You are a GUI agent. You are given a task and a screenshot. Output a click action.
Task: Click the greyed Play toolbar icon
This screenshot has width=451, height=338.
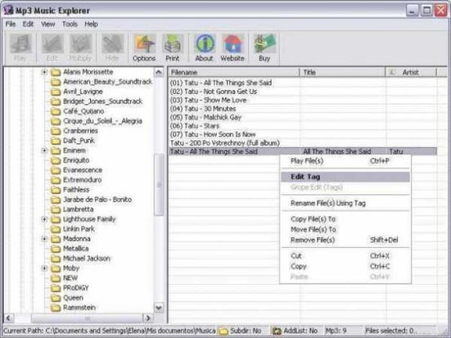(21, 44)
